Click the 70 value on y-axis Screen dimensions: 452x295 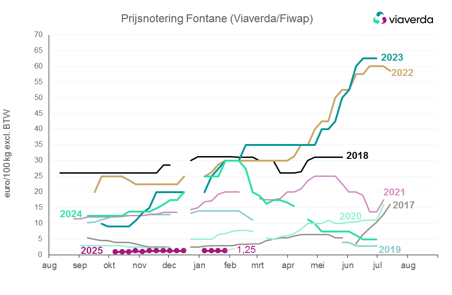(38, 35)
